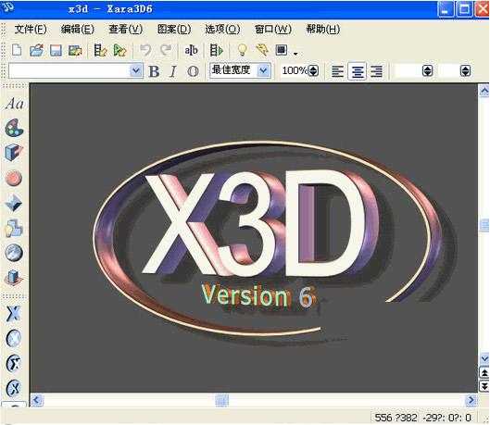This screenshot has width=490, height=425.
Task: Open the 查看(V) menu
Action: 125,29
